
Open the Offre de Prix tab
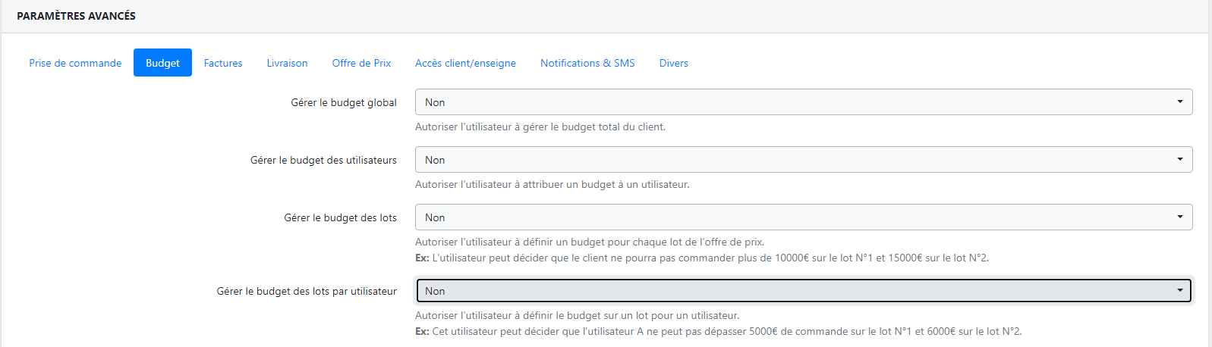tap(361, 63)
